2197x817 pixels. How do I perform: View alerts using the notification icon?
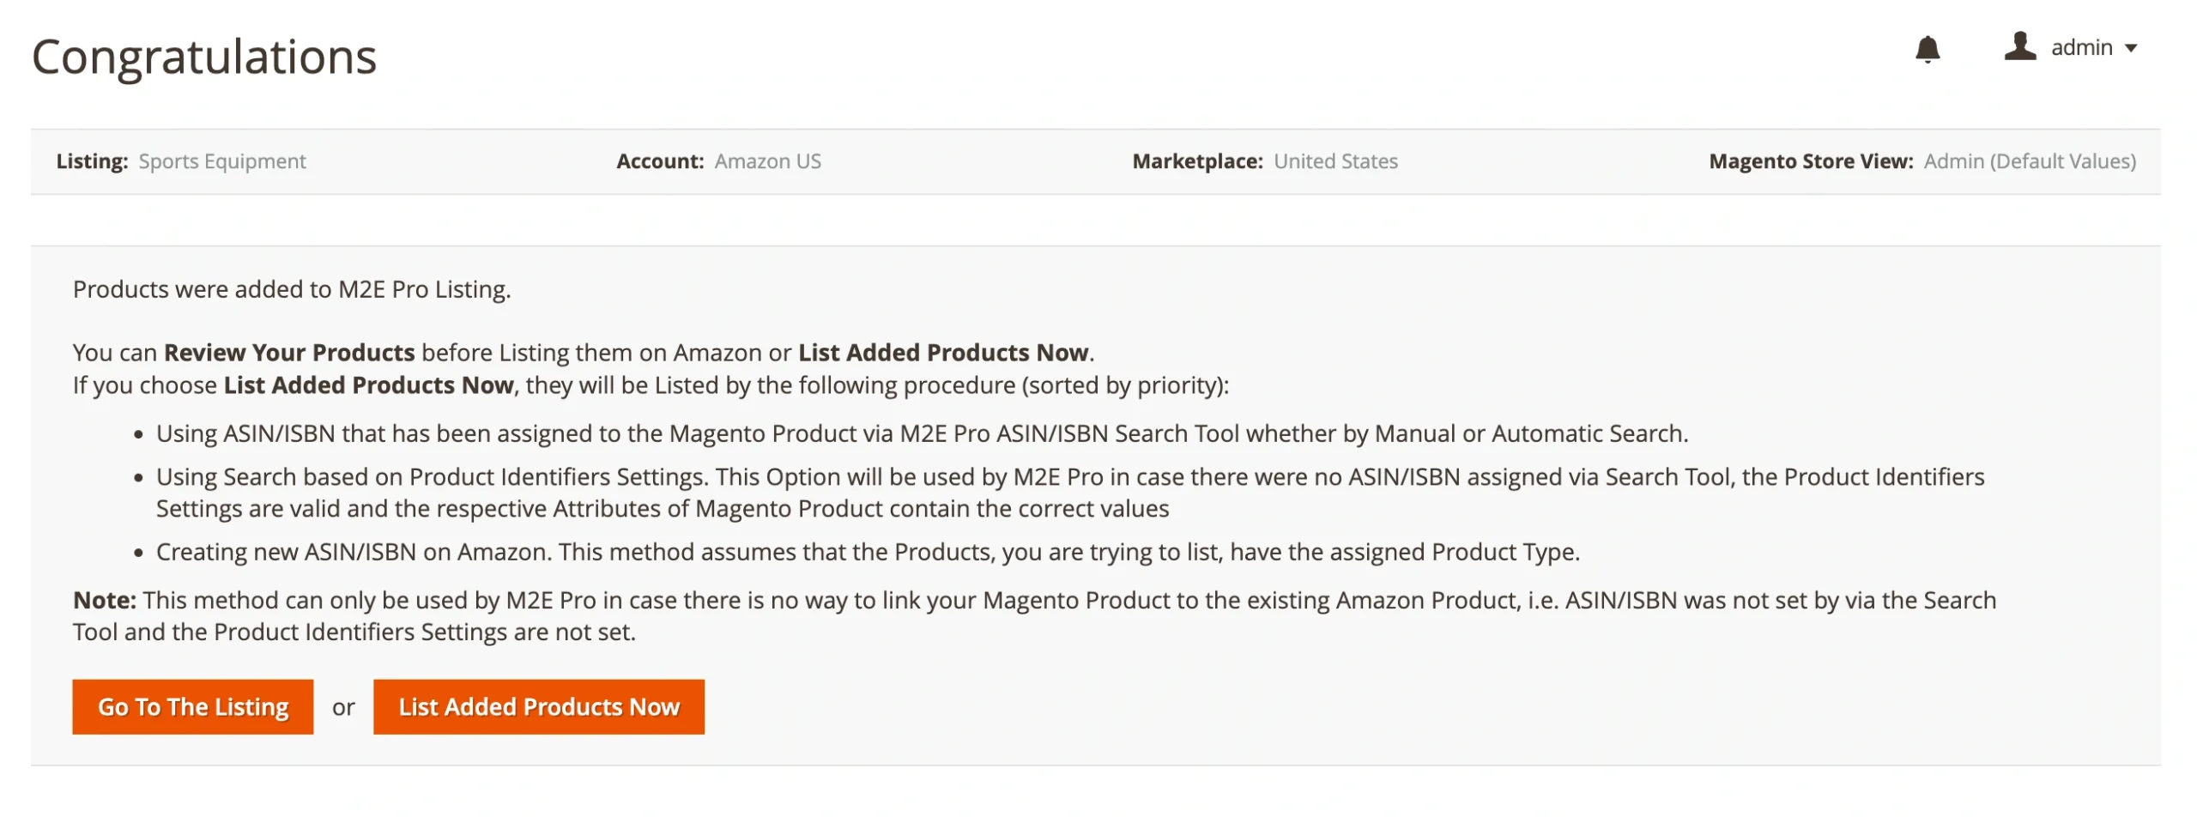pos(1928,49)
